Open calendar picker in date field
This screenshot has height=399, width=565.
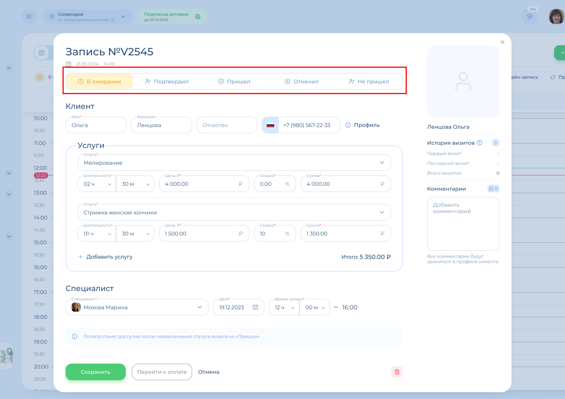[255, 307]
